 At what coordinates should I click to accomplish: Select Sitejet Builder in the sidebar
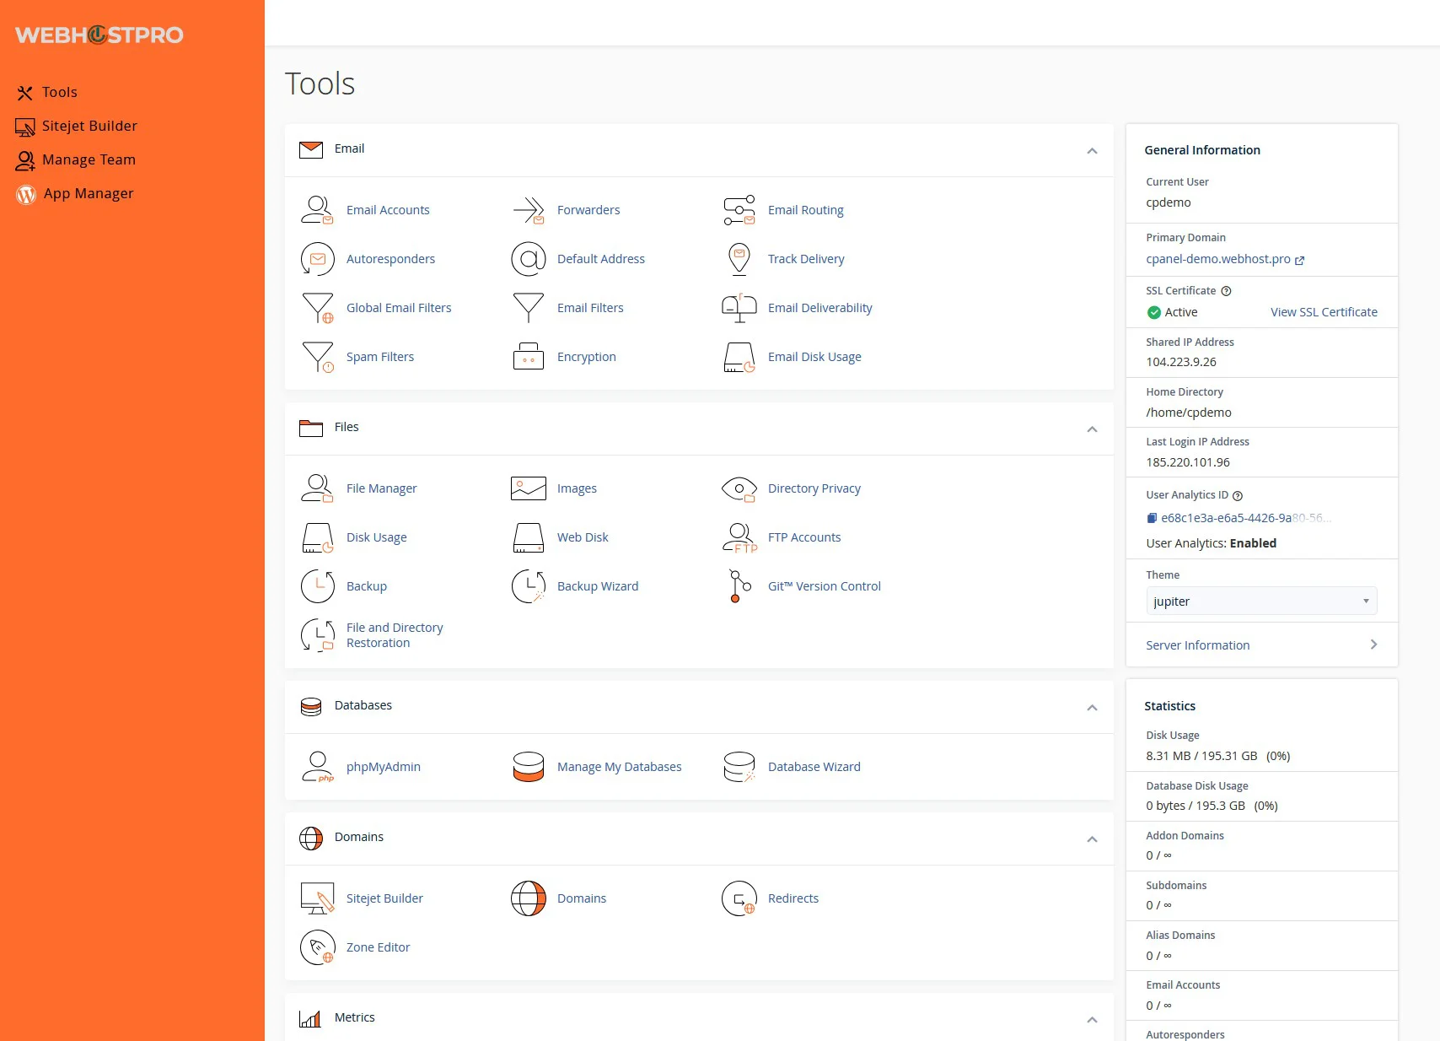tap(89, 126)
